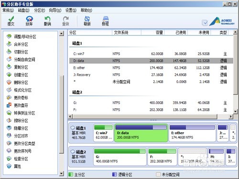The height and width of the screenshot is (179, 239).
Task: Select C: win7 block in disk map
Action: tap(104, 133)
